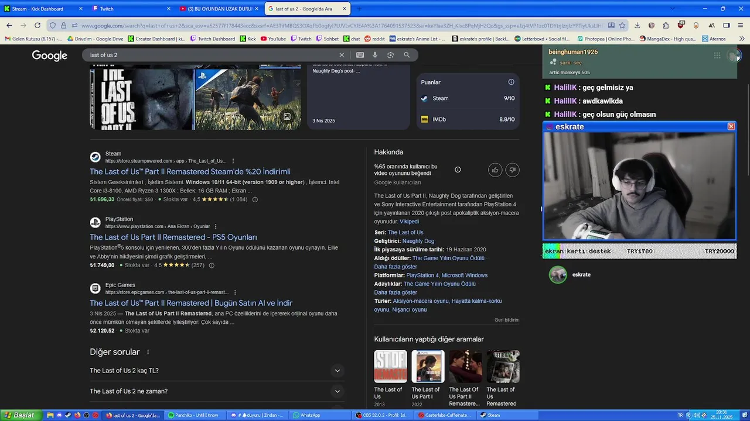
Task: Open The Last of Us 2013 thumbnail
Action: [390, 367]
